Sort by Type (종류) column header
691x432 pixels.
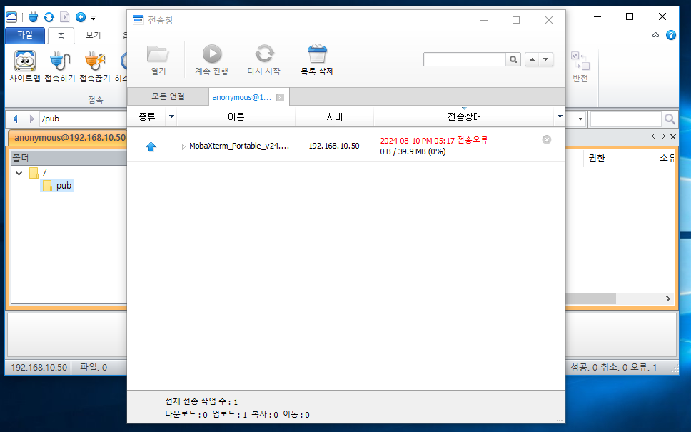147,116
